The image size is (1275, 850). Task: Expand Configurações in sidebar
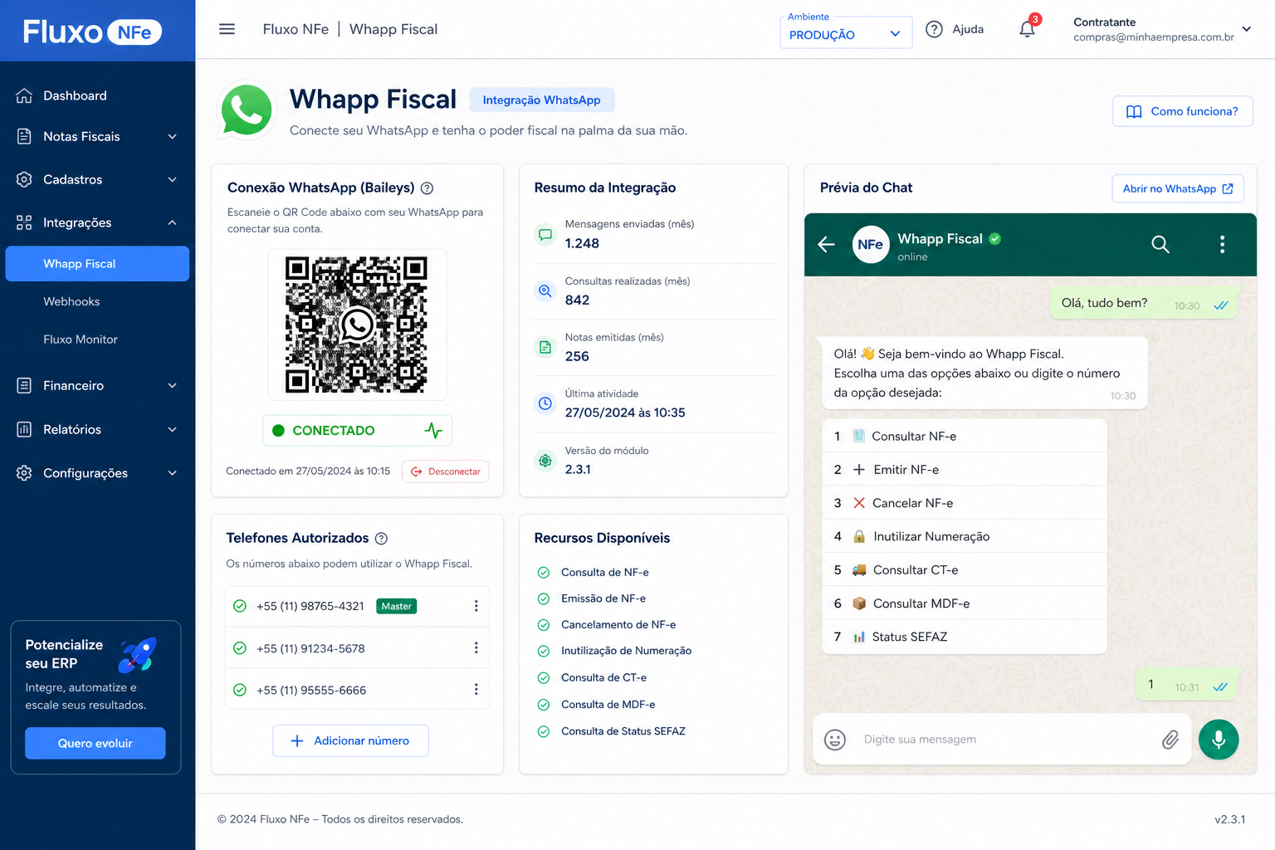97,473
